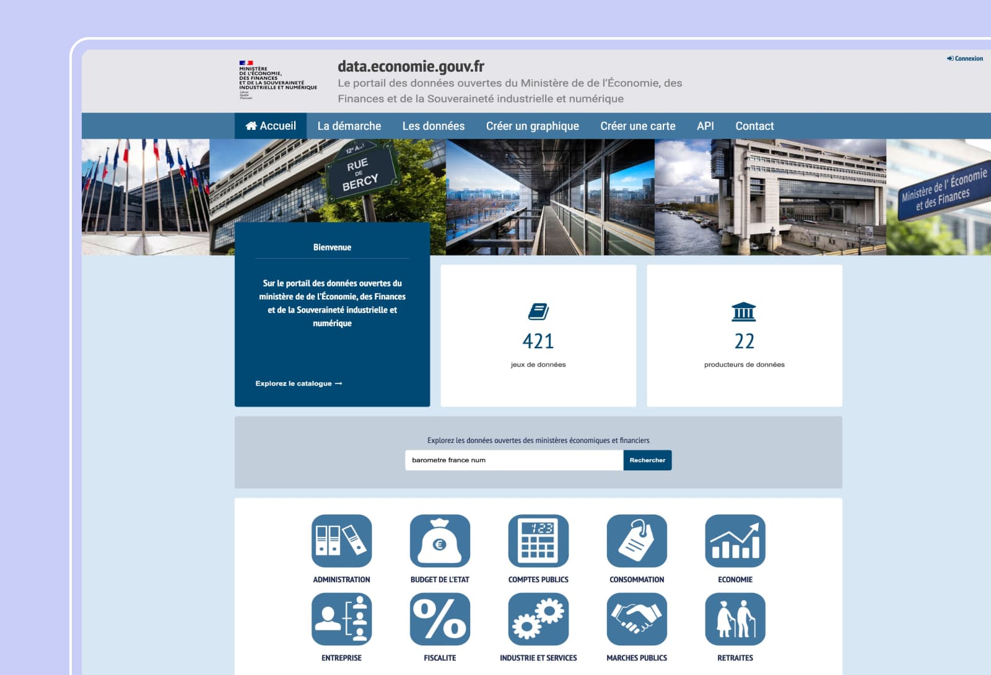Open the Economie growth chart icon
The height and width of the screenshot is (675, 991).
pyautogui.click(x=735, y=541)
